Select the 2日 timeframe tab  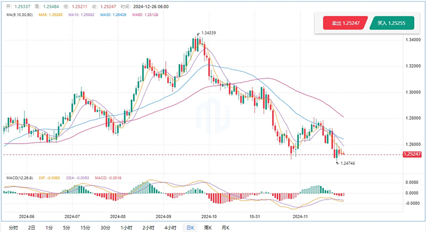click(31, 227)
